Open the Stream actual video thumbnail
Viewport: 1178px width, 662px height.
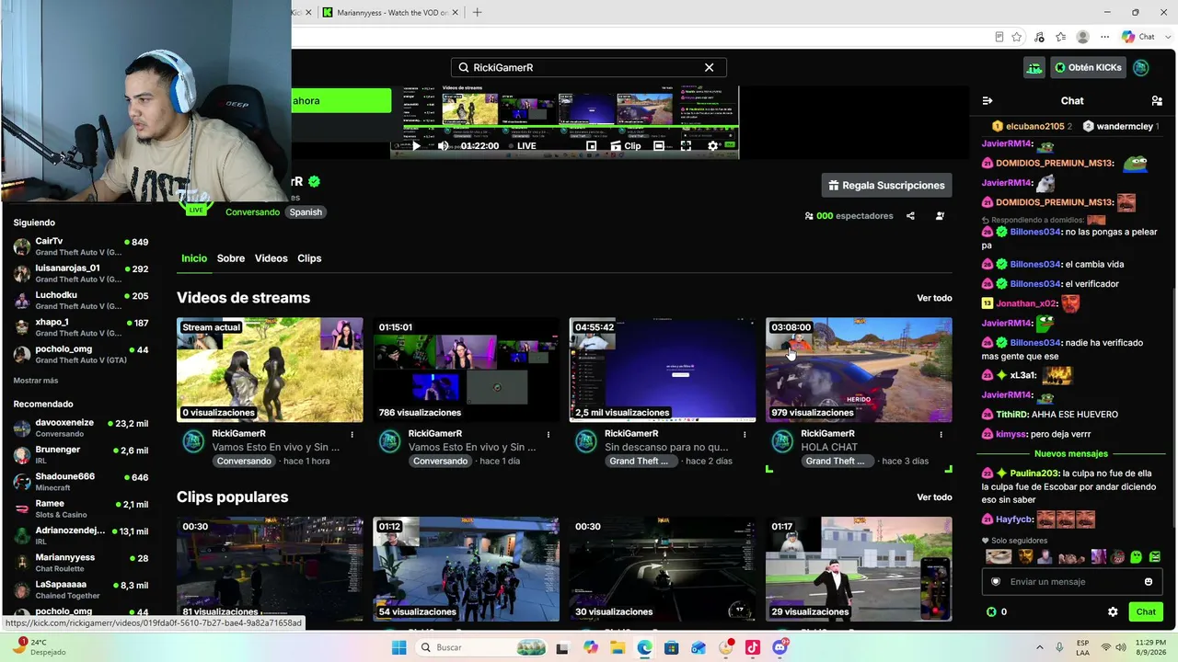coord(270,370)
